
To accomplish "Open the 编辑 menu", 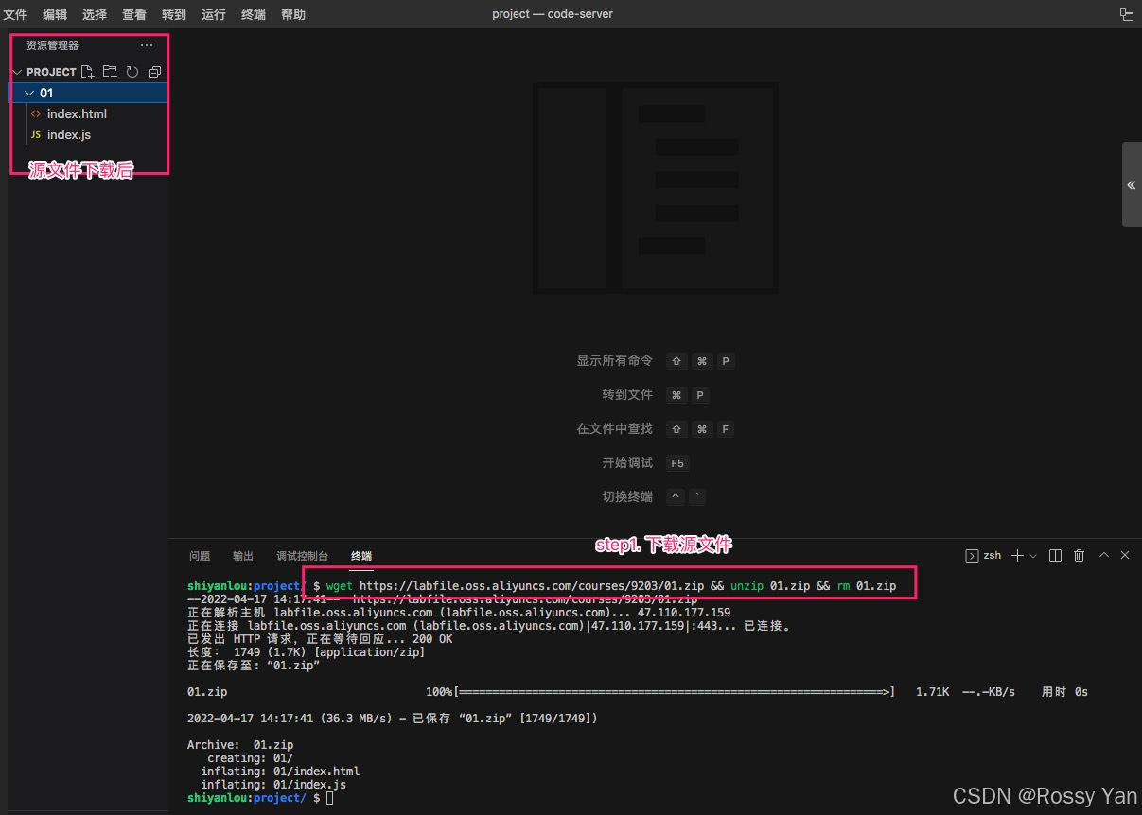I will pos(55,14).
